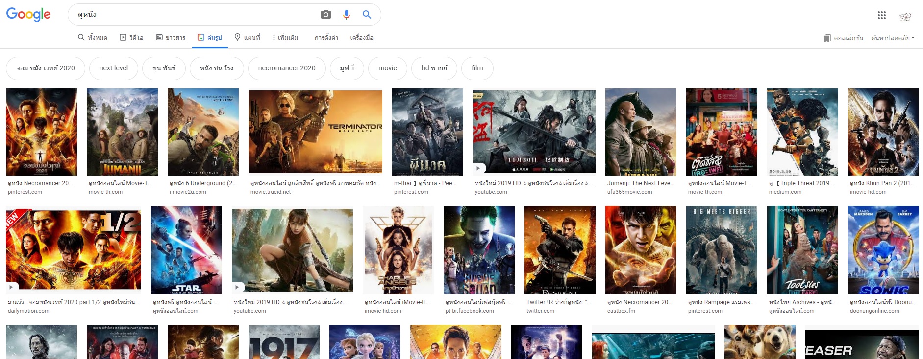Open the 'Jumanji: The Next Leve...' caption
Image resolution: width=923 pixels, height=359 pixels.
pyautogui.click(x=641, y=183)
